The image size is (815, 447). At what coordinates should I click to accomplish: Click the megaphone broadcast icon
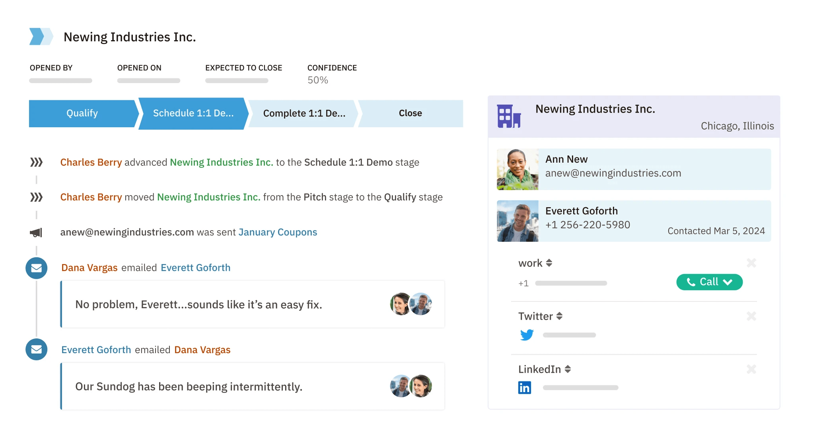(36, 232)
